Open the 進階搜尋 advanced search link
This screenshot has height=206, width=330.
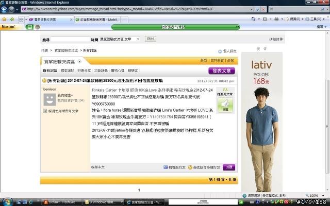tap(276, 39)
